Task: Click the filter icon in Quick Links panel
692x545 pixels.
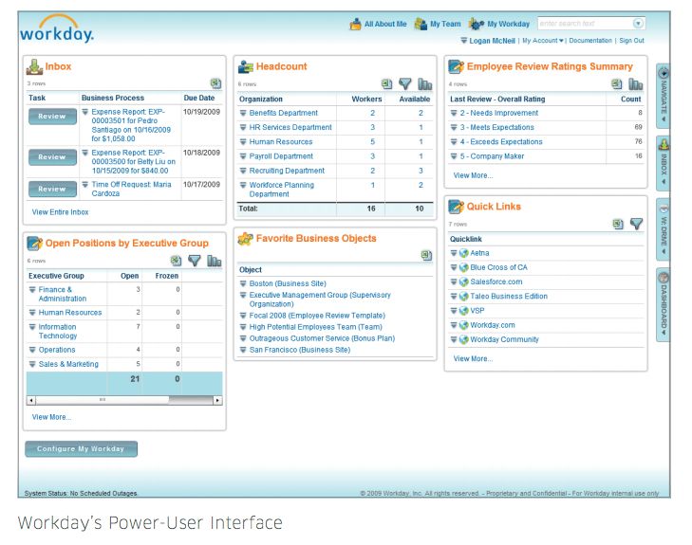Action: 636,225
